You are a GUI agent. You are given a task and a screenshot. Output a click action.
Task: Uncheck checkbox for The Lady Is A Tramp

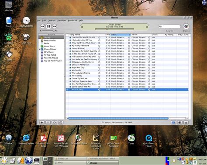tap(70, 73)
